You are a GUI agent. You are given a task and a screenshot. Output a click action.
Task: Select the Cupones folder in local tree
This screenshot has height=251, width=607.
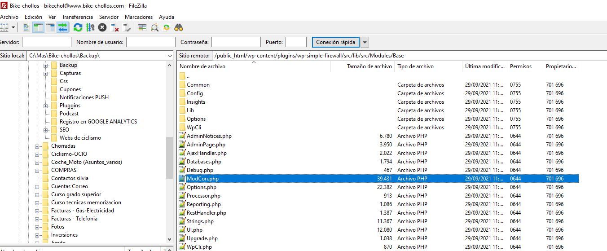pos(70,89)
